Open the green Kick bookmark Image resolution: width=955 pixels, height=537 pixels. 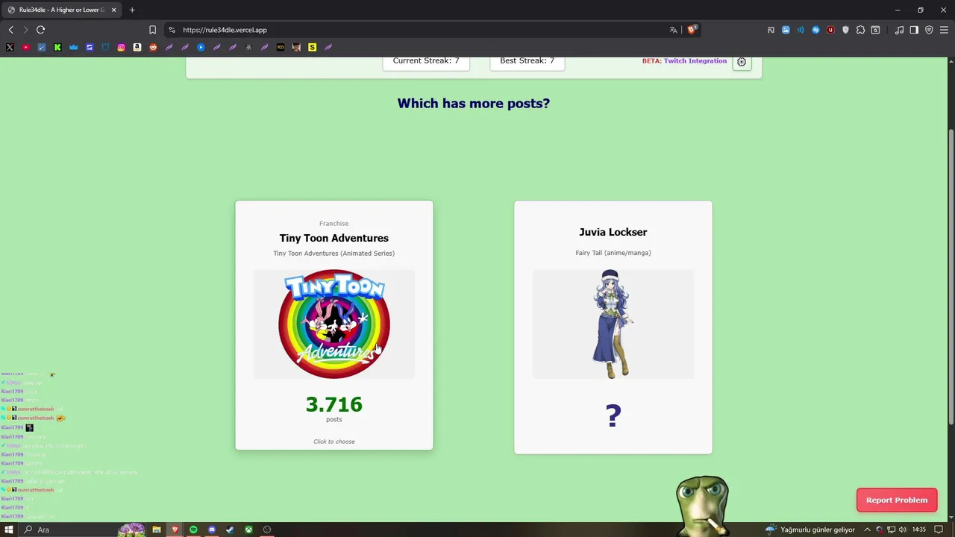(57, 47)
